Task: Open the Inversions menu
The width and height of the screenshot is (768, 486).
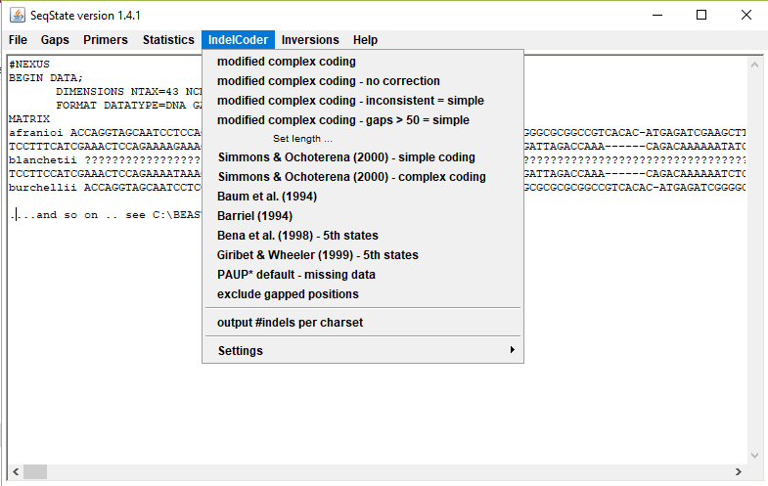Action: click(x=310, y=40)
